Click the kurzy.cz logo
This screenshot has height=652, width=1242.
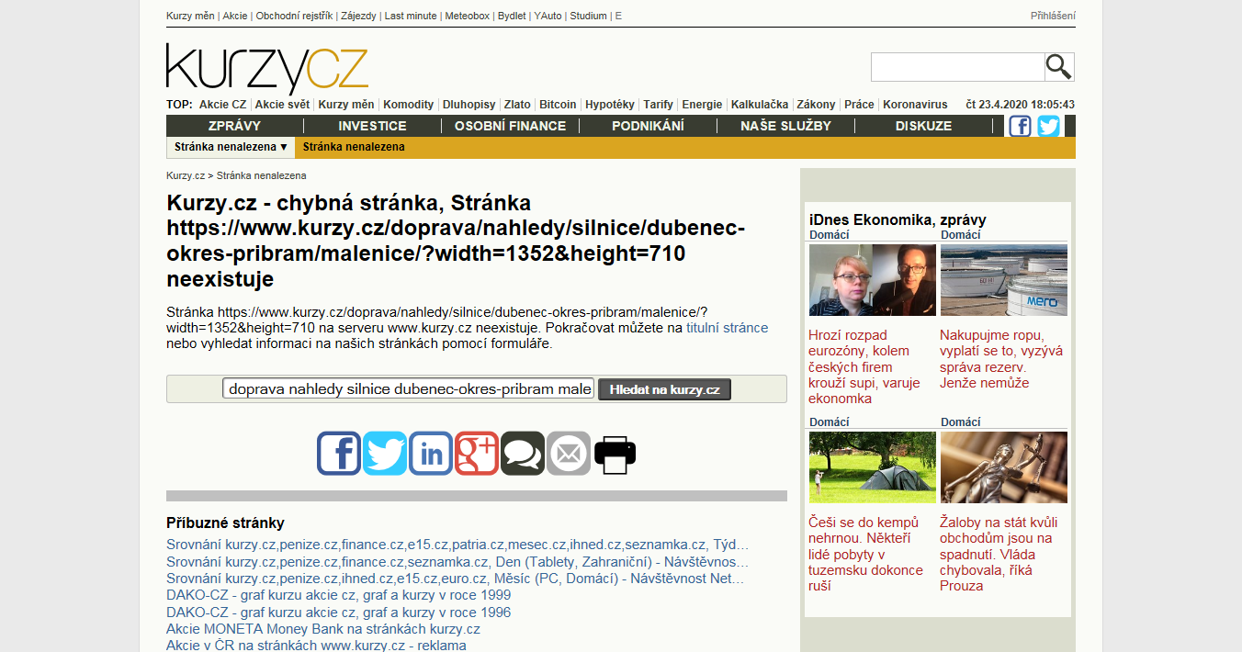(267, 68)
